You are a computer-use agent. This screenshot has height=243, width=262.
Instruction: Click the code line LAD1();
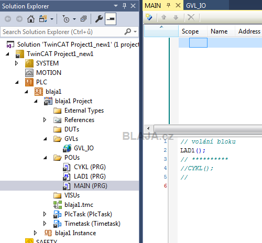tap(193, 150)
